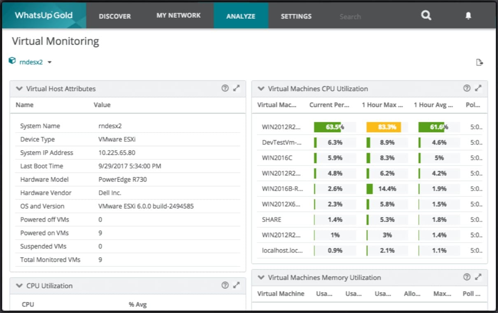Click the export report icon
The height and width of the screenshot is (313, 498).
(x=479, y=63)
